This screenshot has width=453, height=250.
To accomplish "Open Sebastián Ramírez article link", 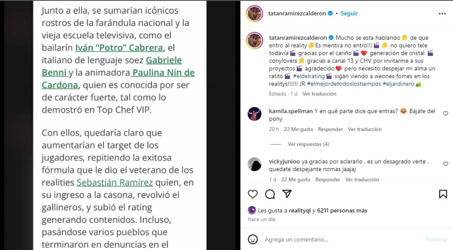I will coord(115,182).
